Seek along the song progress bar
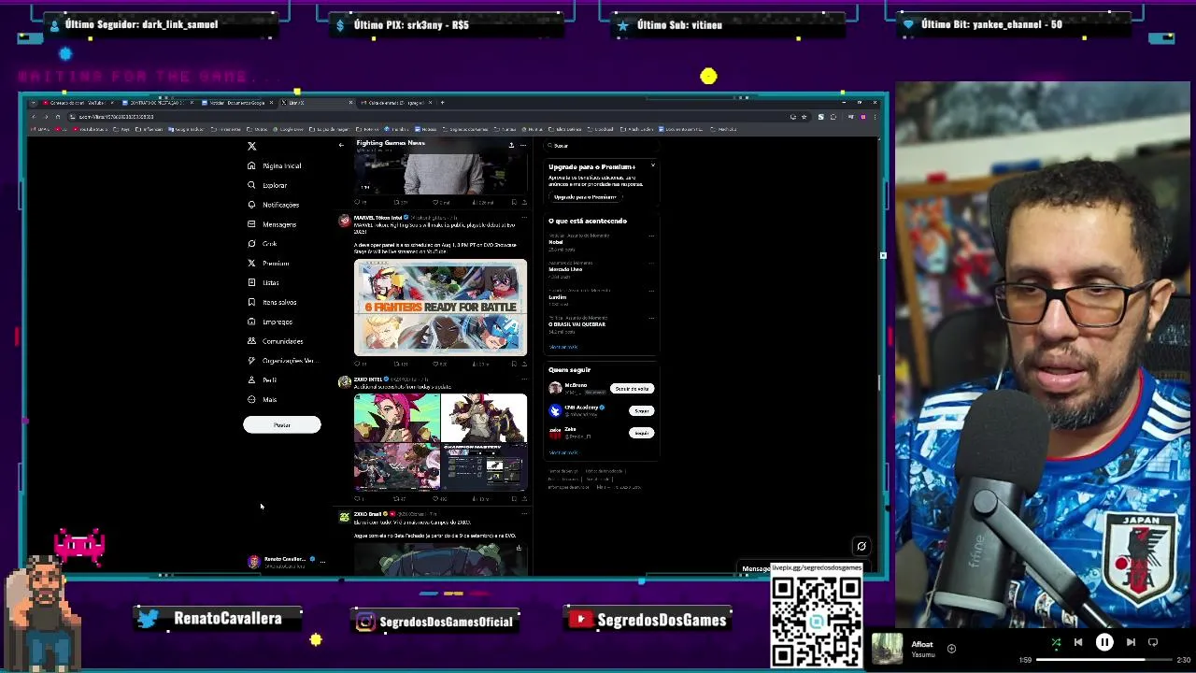This screenshot has width=1196, height=673. [1103, 660]
